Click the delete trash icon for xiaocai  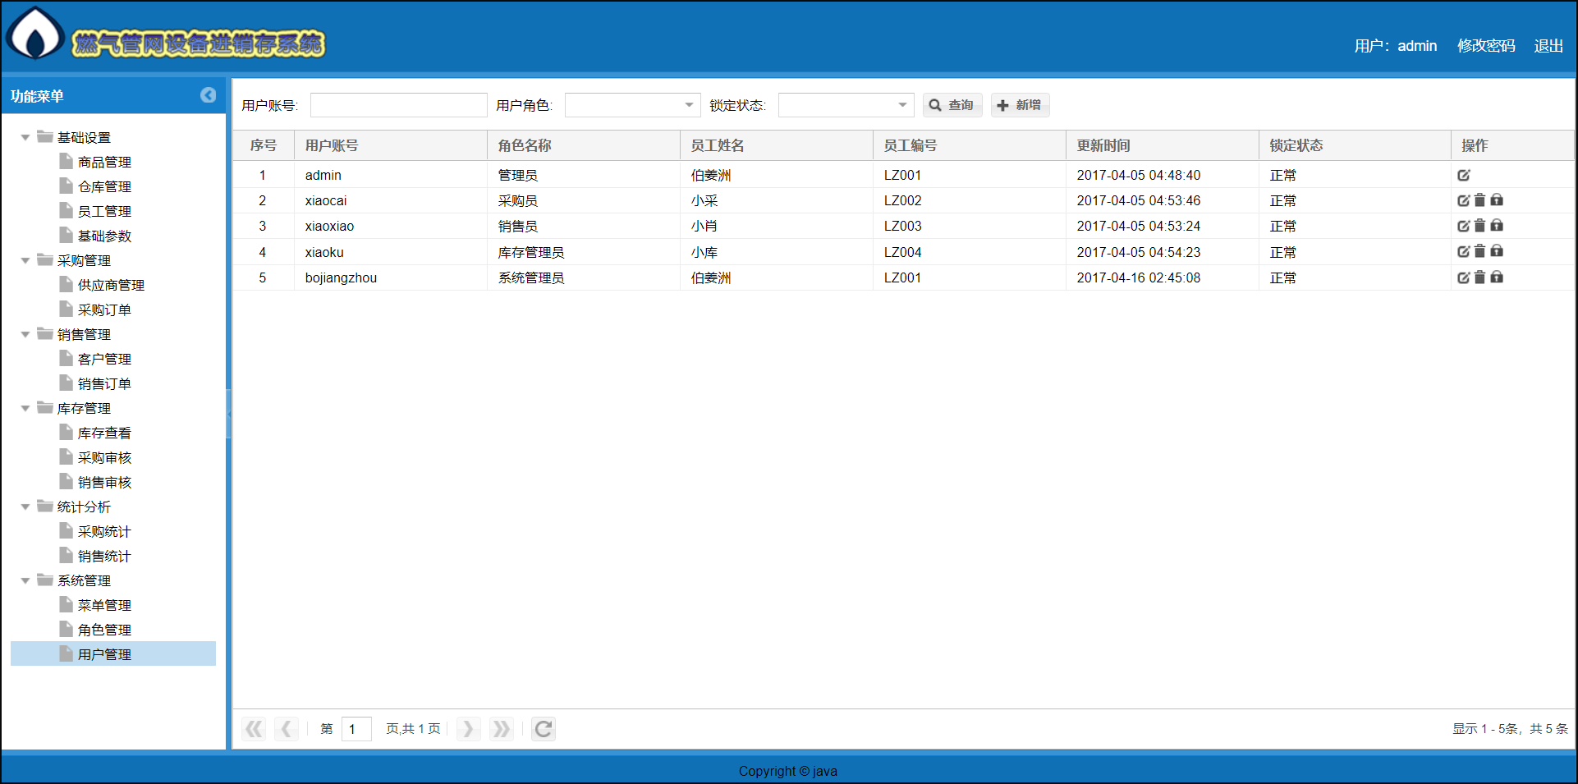coord(1479,200)
